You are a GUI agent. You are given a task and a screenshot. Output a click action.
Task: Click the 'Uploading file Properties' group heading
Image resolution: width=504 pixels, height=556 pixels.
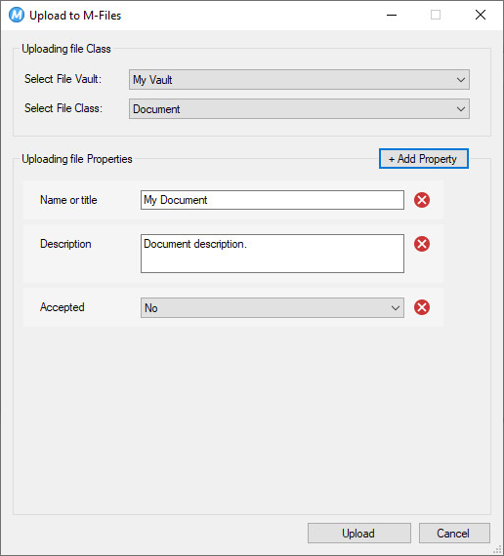[77, 159]
